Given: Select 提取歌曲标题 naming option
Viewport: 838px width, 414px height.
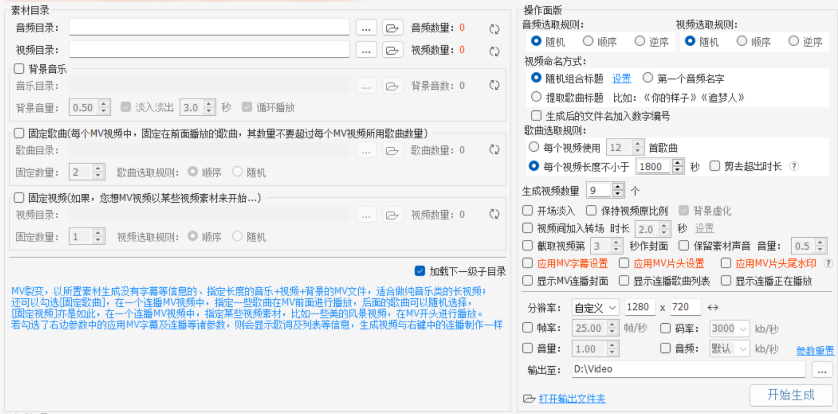Looking at the screenshot, I should 537,97.
